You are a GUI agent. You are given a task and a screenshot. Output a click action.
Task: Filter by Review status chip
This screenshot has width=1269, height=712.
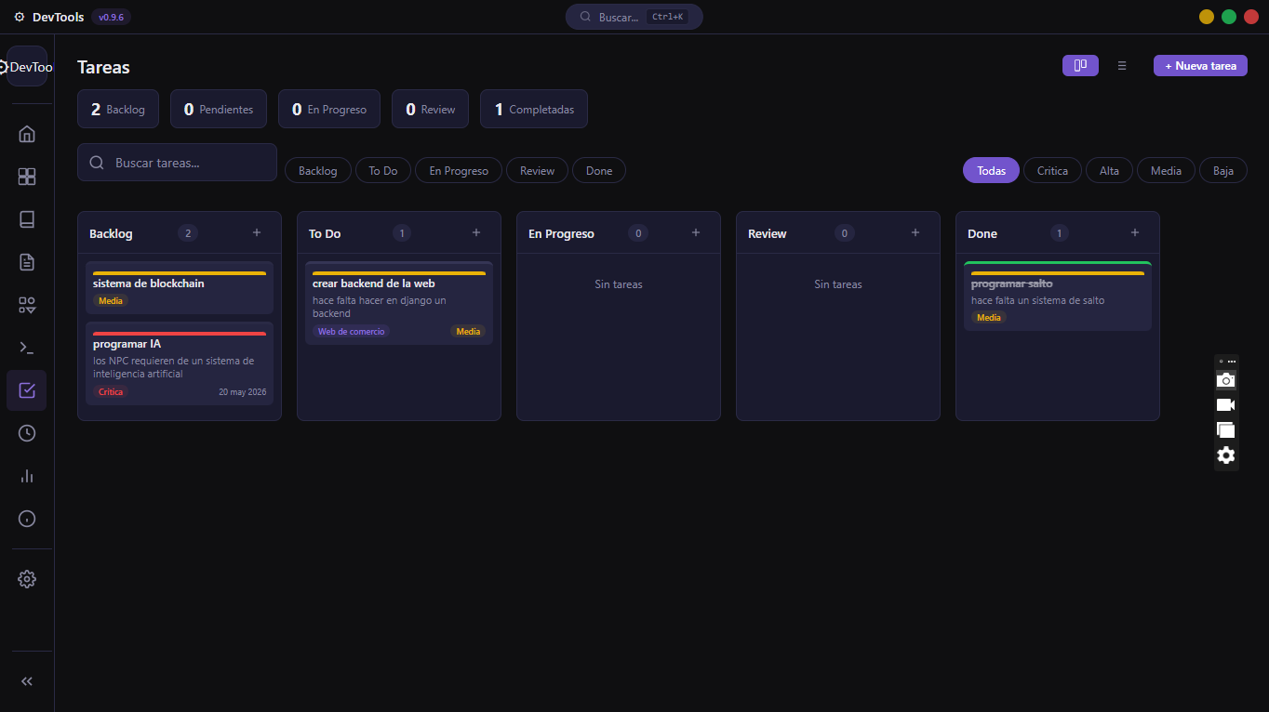point(537,171)
